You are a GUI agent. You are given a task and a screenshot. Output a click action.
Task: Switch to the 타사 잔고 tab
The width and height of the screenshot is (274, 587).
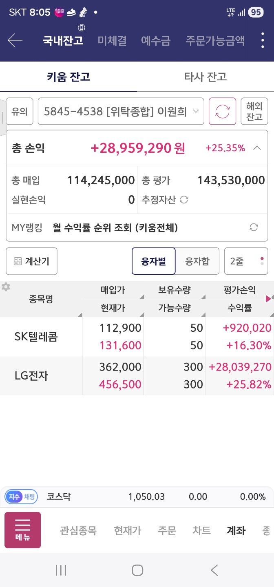point(205,77)
